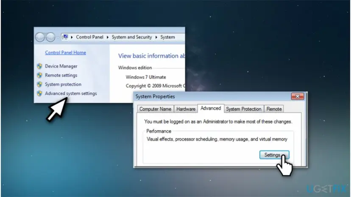Click the back navigation button in Control Panel
The height and width of the screenshot is (197, 351).
click(40, 37)
